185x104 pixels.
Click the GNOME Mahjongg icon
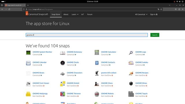(x=28, y=94)
